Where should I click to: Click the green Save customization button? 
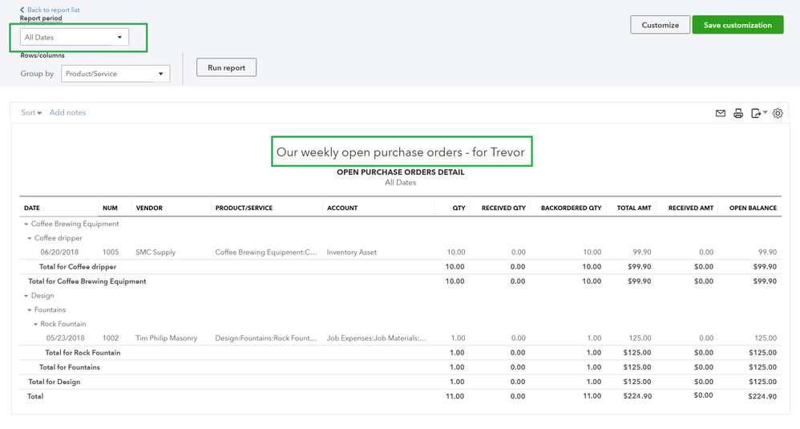click(737, 25)
